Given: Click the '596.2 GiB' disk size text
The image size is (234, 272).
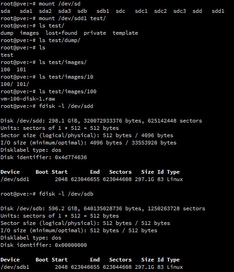Looking at the screenshot, I should pos(64,208).
